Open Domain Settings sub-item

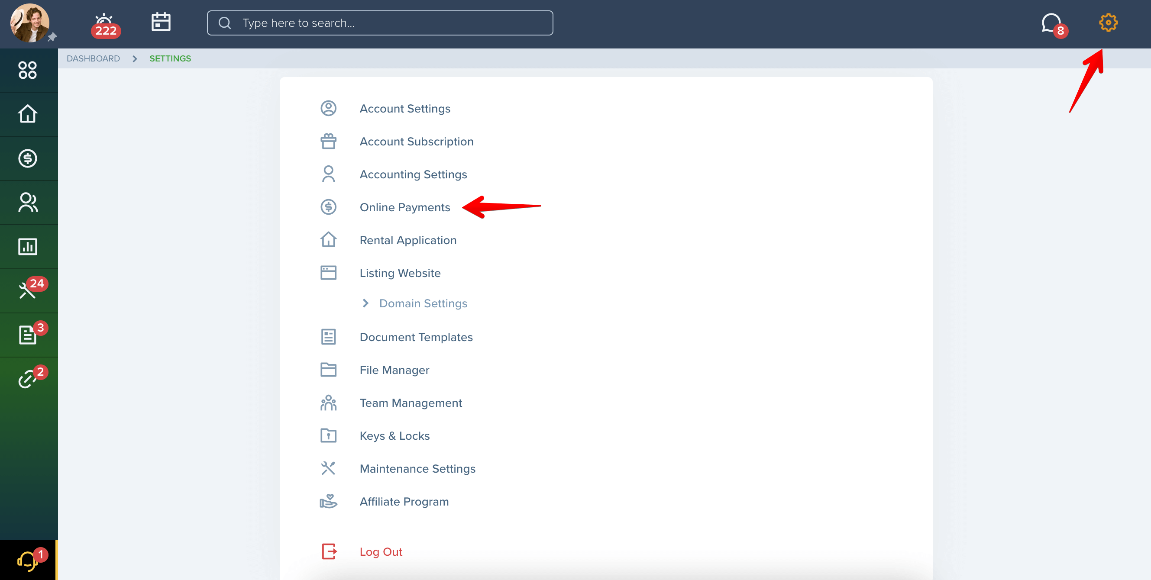(423, 303)
